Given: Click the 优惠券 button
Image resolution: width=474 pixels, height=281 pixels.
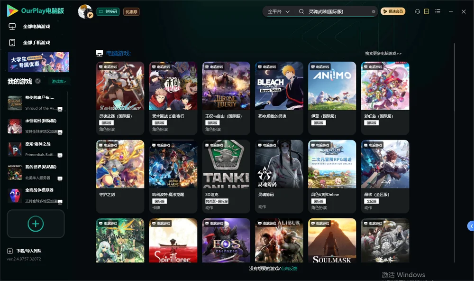Looking at the screenshot, I should pyautogui.click(x=131, y=11).
